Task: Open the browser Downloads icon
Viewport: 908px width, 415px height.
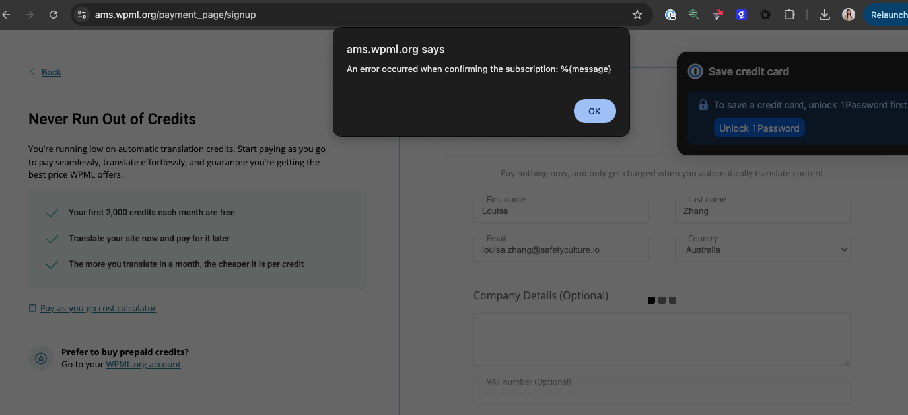Action: 824,15
